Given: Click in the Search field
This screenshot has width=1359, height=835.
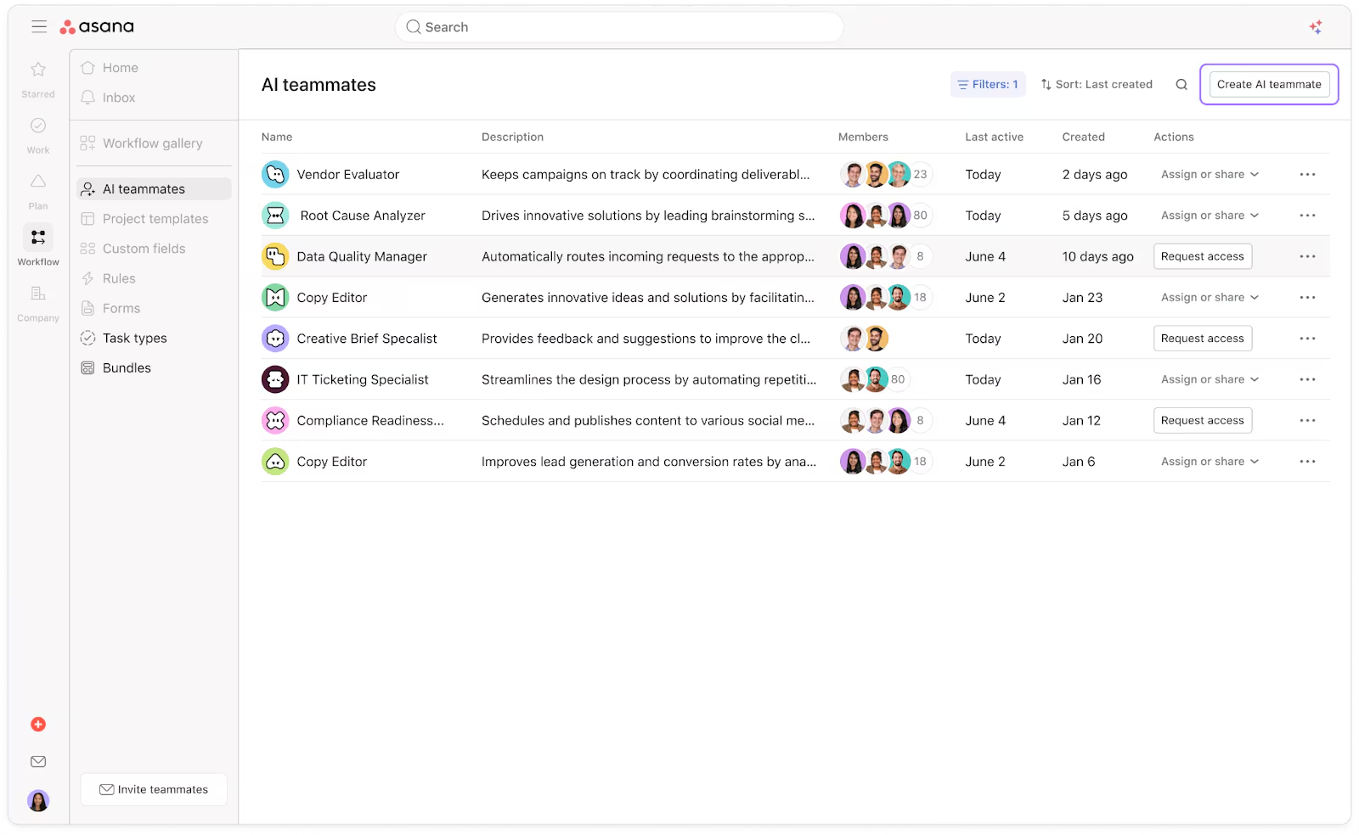Looking at the screenshot, I should 618,27.
